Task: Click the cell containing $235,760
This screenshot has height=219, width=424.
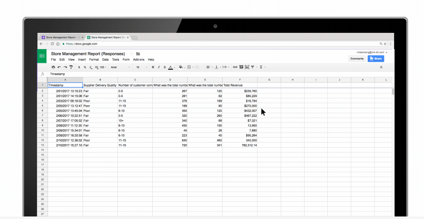Action: point(240,91)
